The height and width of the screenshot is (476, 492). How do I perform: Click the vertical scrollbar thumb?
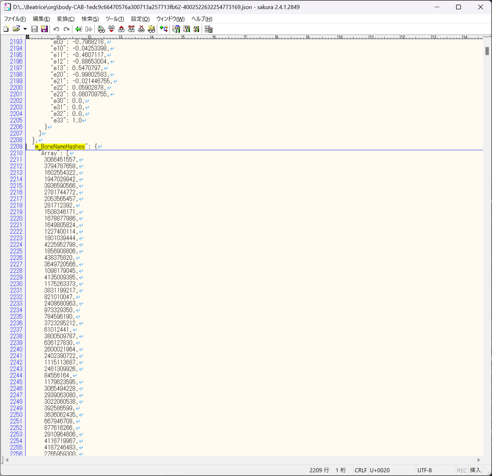click(x=487, y=51)
